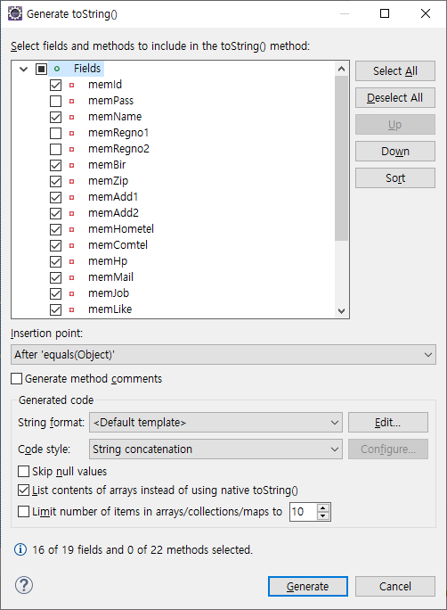447x610 pixels.
Task: Toggle the Fields parent checkbox
Action: tap(41, 69)
